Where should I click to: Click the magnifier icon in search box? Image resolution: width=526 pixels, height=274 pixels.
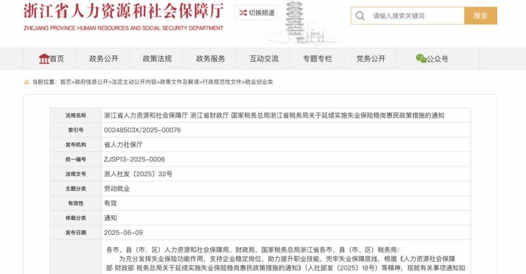pos(360,16)
